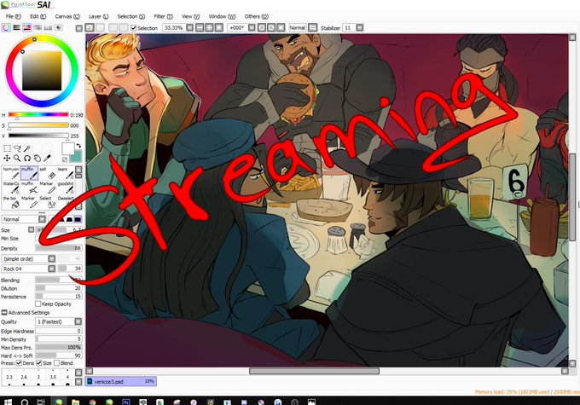580x405 pixels.
Task: Click the canvas horizontal scrollbar thumb
Action: point(314,371)
